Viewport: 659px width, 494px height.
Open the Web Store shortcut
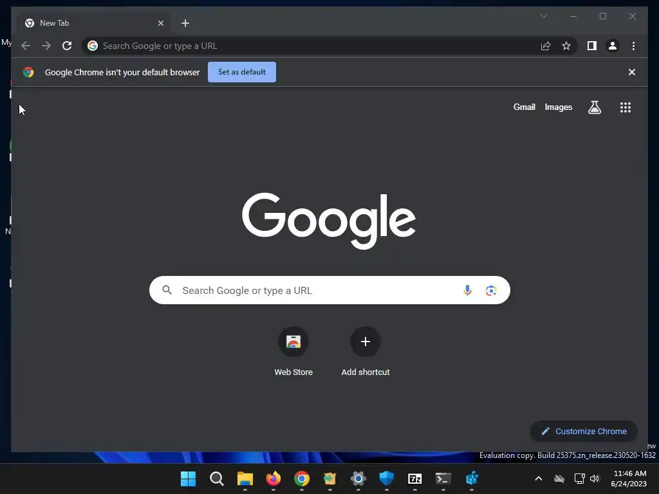[x=293, y=352]
